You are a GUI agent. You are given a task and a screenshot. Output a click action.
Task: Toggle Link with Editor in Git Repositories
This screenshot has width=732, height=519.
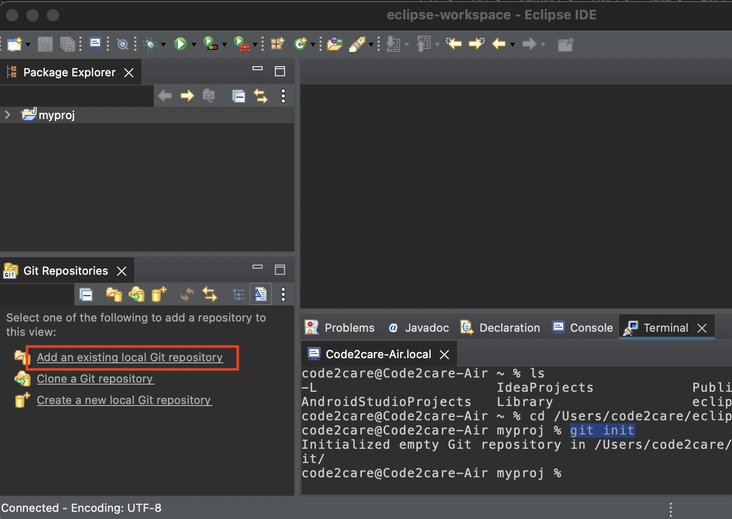click(x=210, y=295)
